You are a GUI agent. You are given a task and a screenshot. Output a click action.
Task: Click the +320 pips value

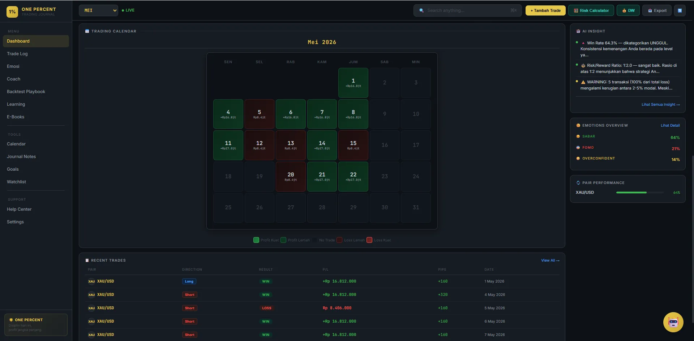[443, 295]
